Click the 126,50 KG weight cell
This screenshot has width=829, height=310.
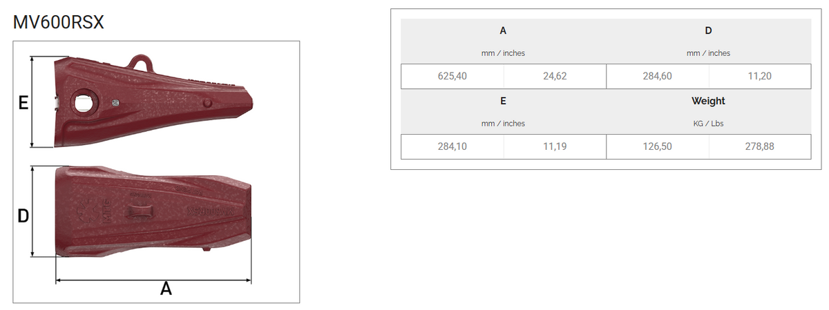pos(657,146)
